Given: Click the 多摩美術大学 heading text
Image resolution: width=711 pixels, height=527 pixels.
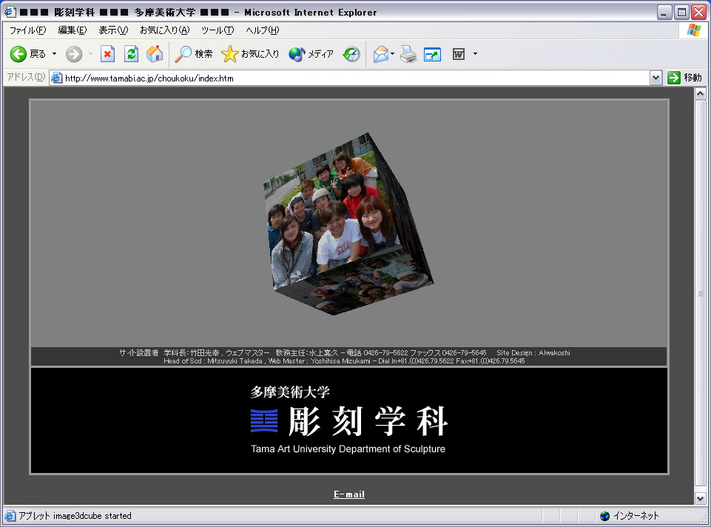Looking at the screenshot, I should (290, 392).
